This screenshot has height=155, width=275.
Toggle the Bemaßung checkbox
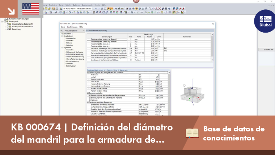click(x=8, y=29)
